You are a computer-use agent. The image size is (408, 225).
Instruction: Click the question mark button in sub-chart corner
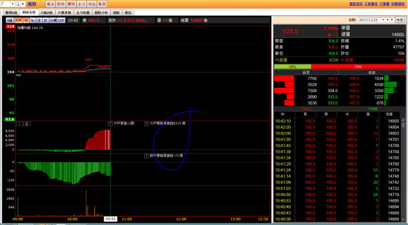19,124
